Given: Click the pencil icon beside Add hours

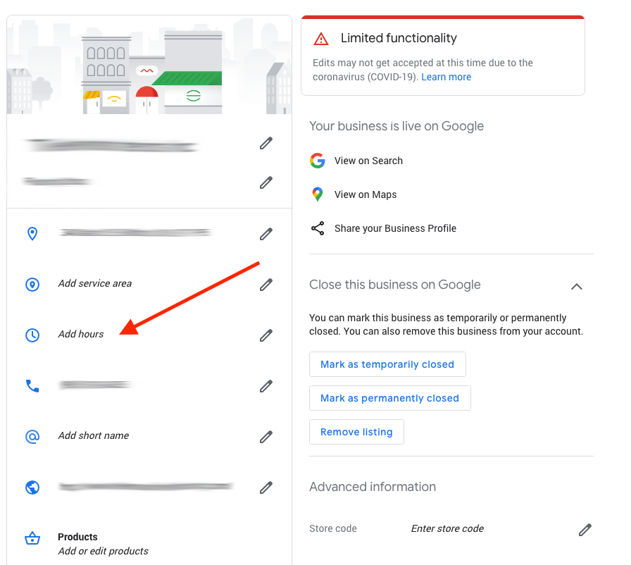Looking at the screenshot, I should [265, 335].
